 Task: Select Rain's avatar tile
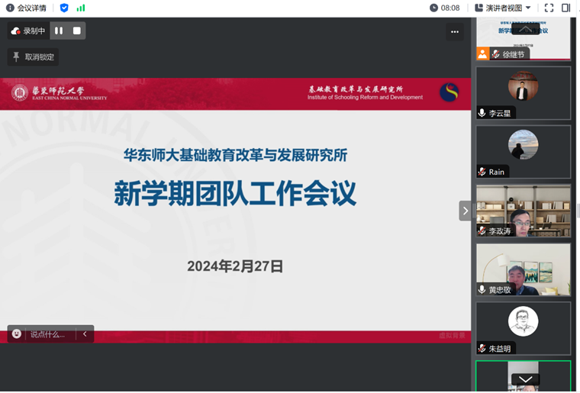(523, 152)
